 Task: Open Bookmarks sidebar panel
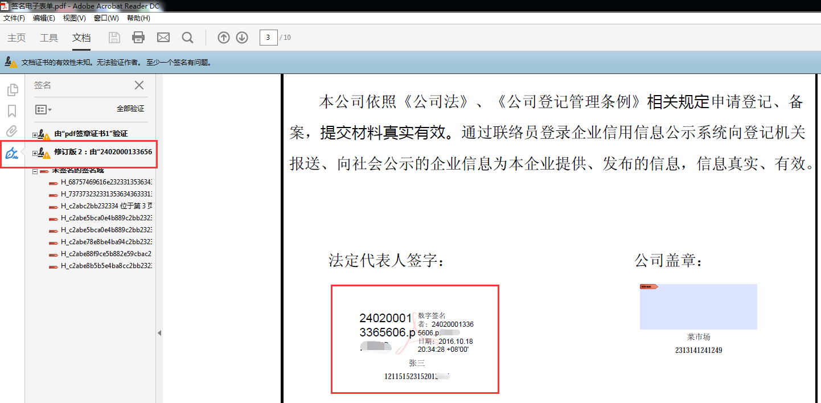[12, 111]
